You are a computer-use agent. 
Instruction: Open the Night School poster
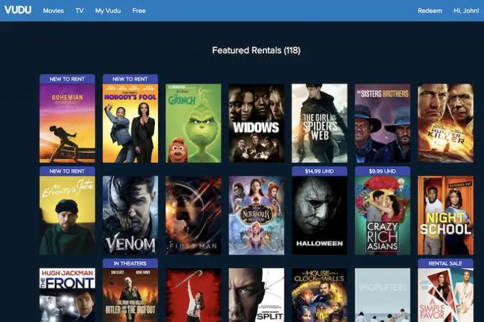coord(445,216)
